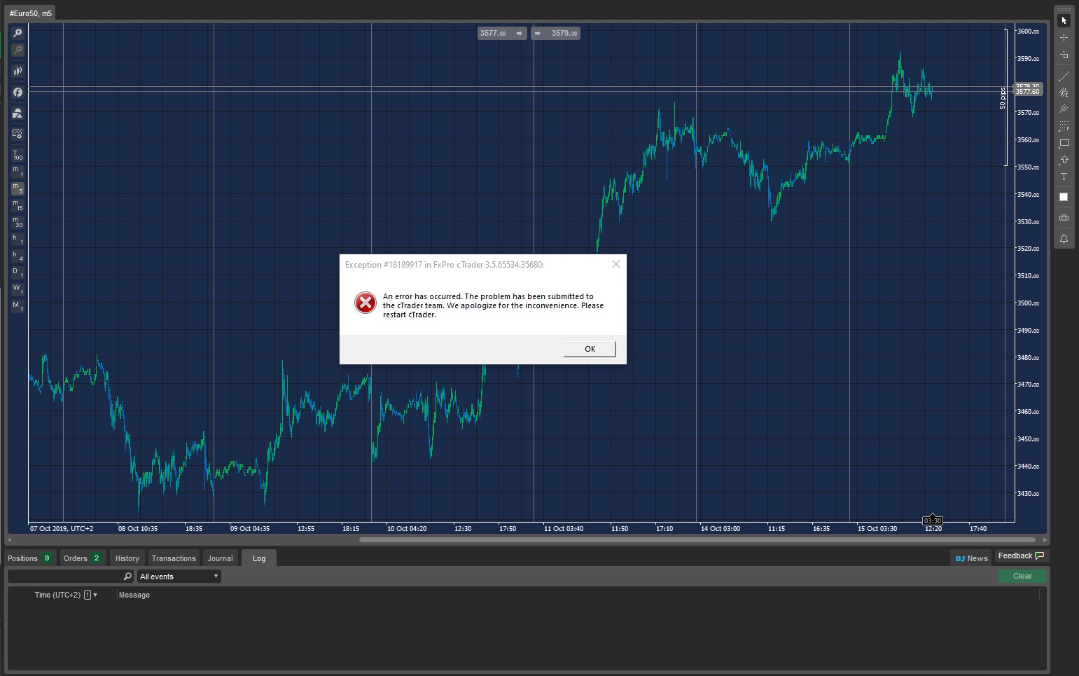Screen dimensions: 1079x676
Task: Switch chart to h4 timeframe
Action: pos(18,256)
